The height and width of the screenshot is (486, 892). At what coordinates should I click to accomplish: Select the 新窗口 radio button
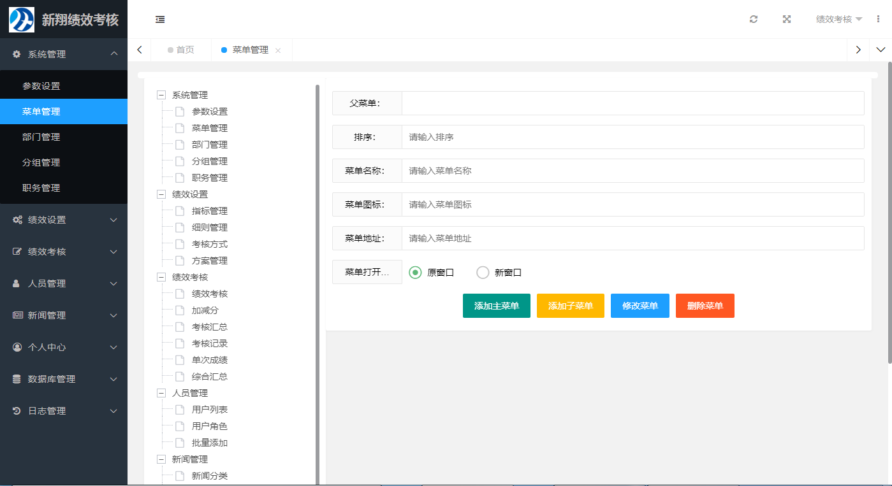pos(483,272)
